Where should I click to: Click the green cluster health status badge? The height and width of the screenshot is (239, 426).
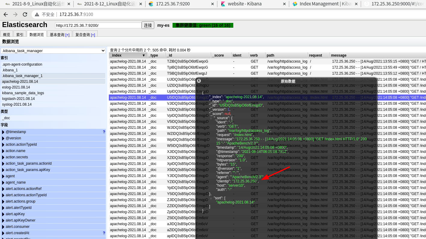click(x=203, y=25)
